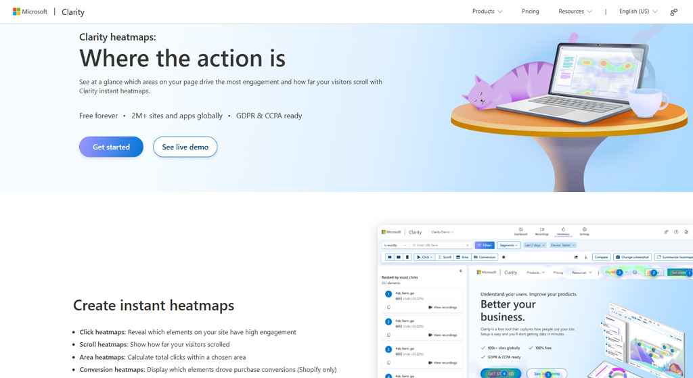Click the Change screenshot button in the demo

pos(633,257)
